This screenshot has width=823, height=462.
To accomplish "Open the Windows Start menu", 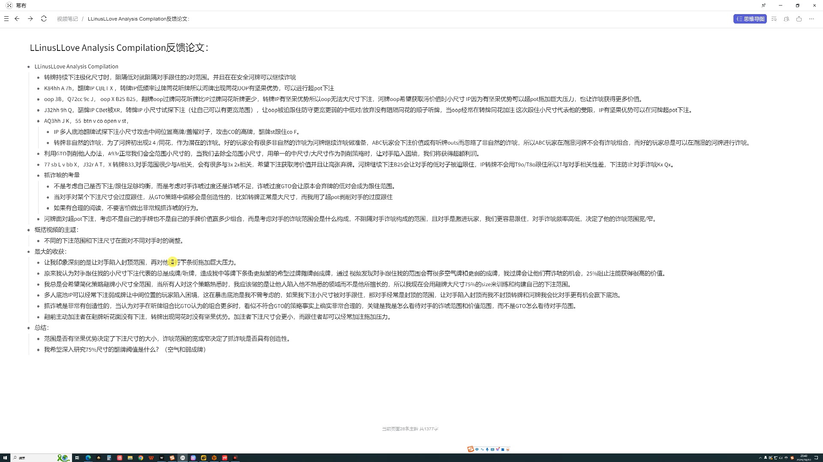I will coord(5,458).
